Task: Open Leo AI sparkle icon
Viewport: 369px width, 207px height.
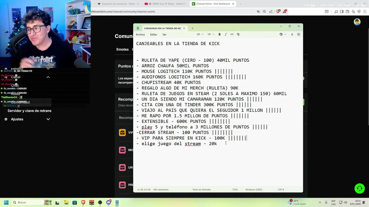Action: click(x=353, y=11)
